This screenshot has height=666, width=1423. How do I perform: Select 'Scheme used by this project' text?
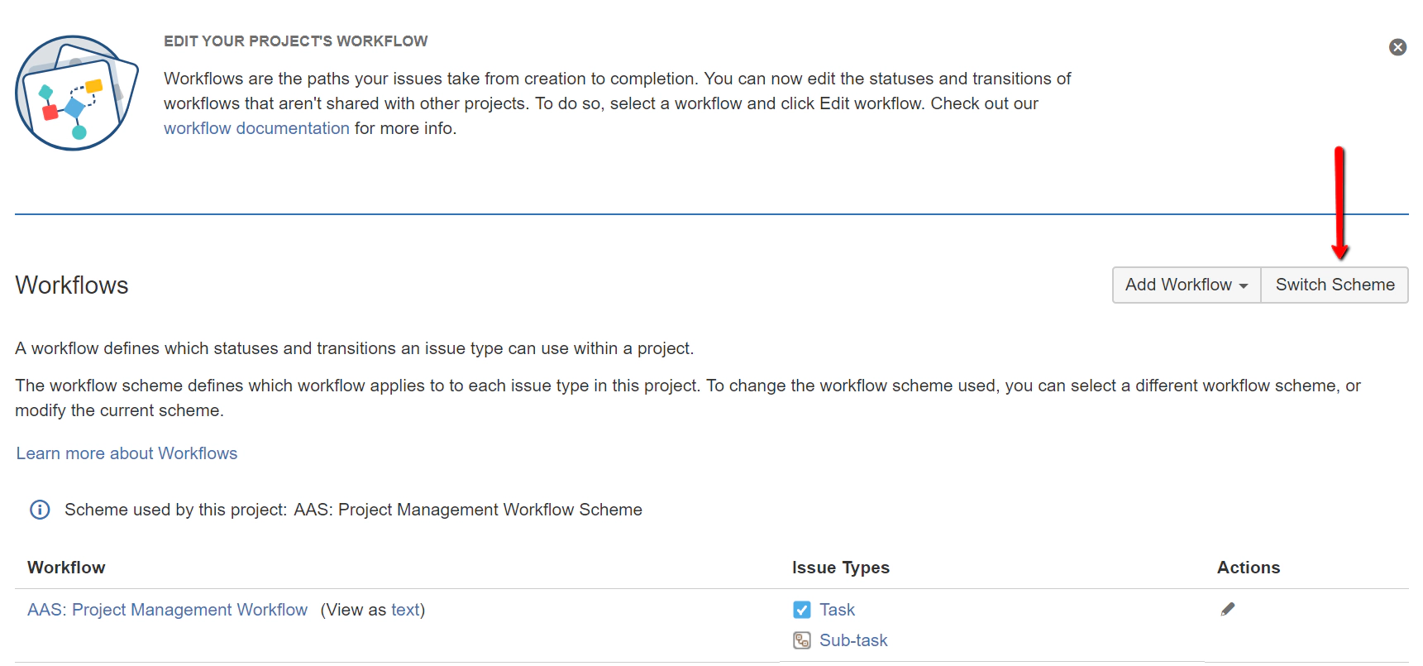click(176, 510)
